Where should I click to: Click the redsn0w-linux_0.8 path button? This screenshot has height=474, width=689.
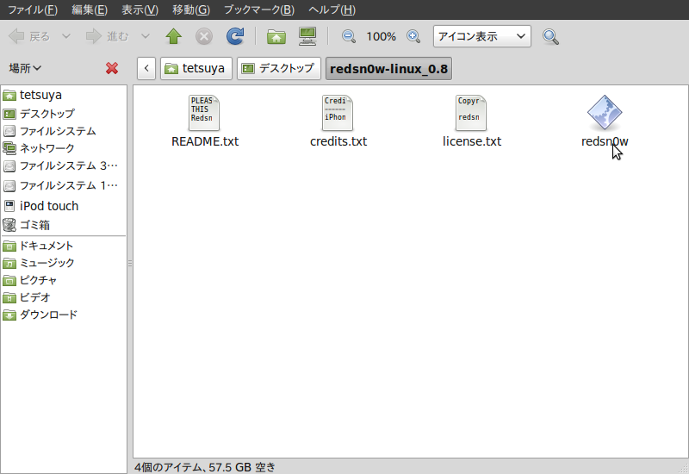coord(389,69)
